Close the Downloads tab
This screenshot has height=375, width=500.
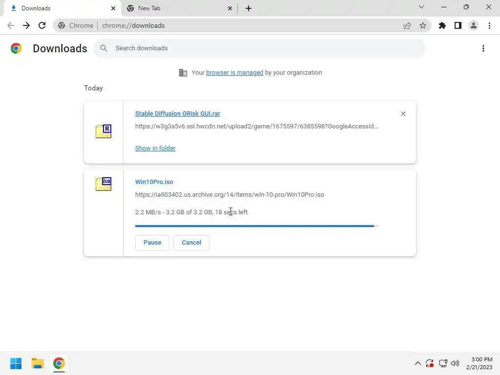pos(113,8)
